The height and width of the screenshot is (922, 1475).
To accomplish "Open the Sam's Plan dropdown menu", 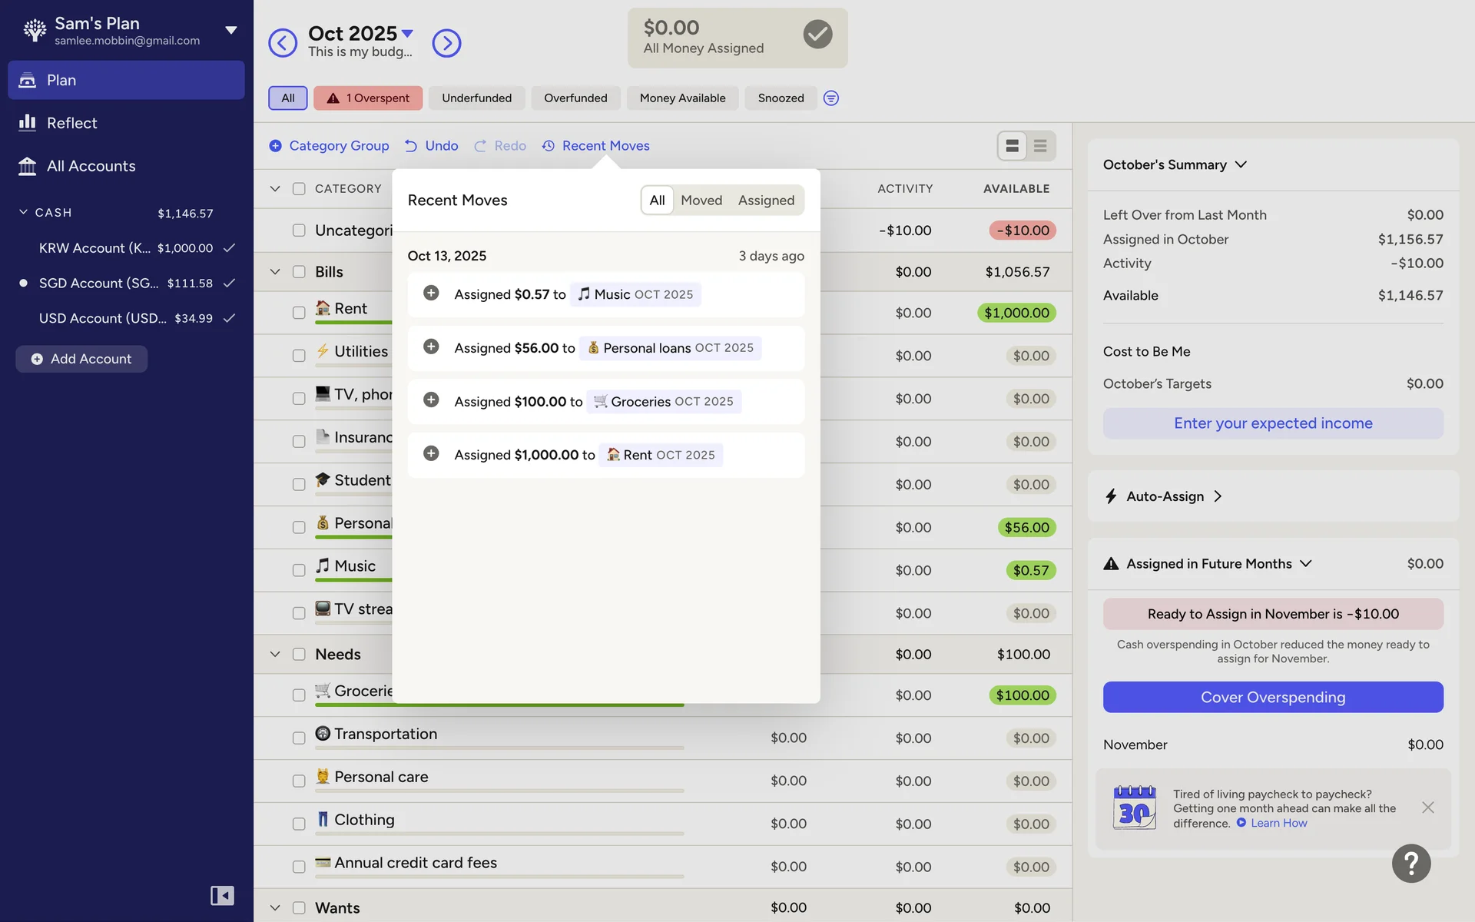I will pyautogui.click(x=230, y=31).
